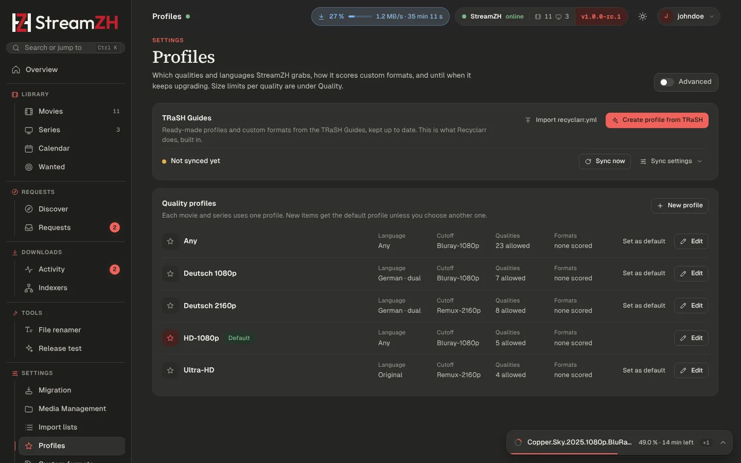Edit the Ultra-HD profile pencil icon
Screen dimensions: 741x463
point(683,370)
